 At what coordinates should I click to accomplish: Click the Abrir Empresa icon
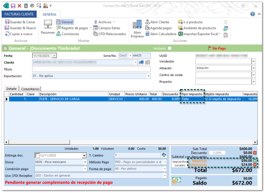click(x=137, y=29)
